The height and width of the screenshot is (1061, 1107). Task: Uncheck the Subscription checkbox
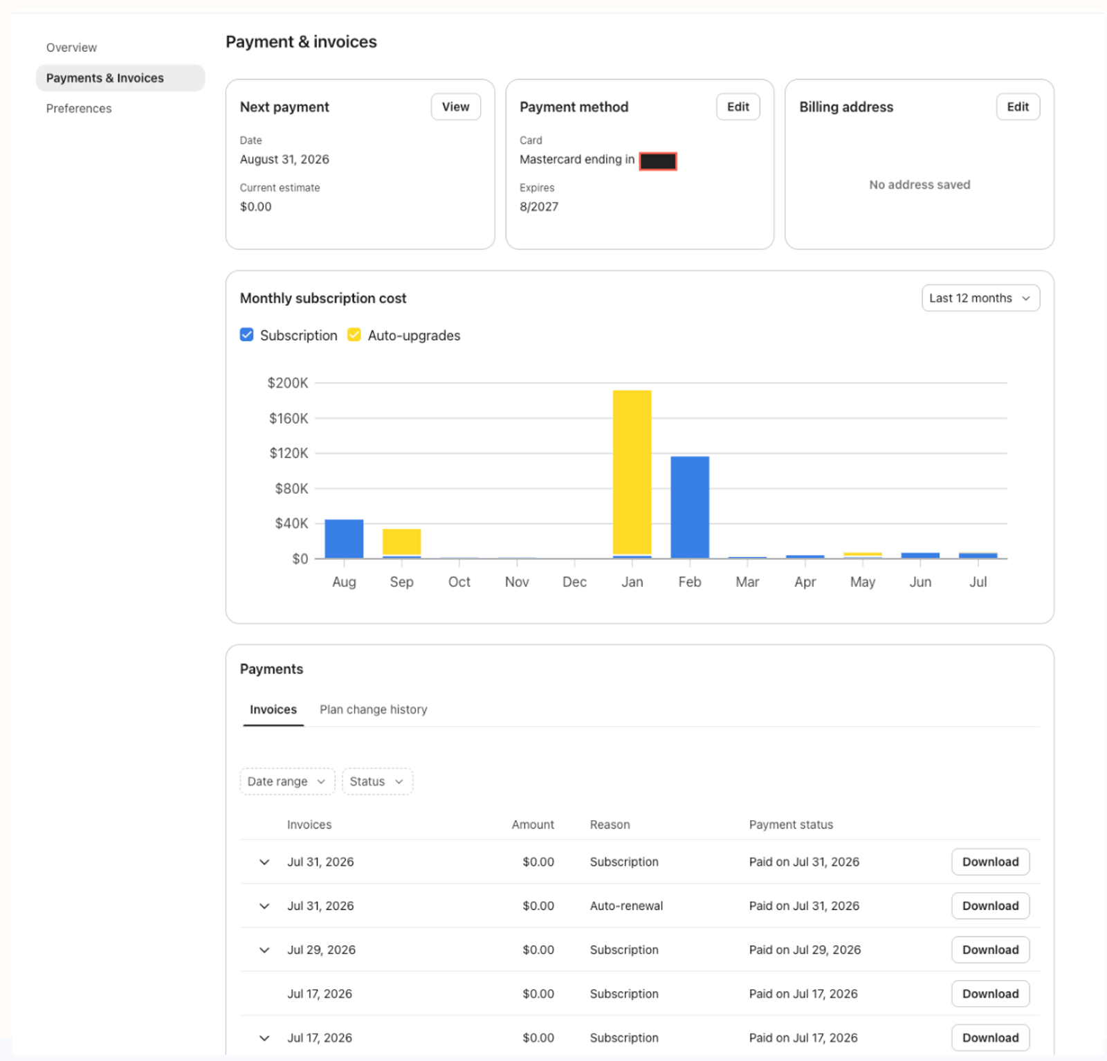click(x=247, y=335)
